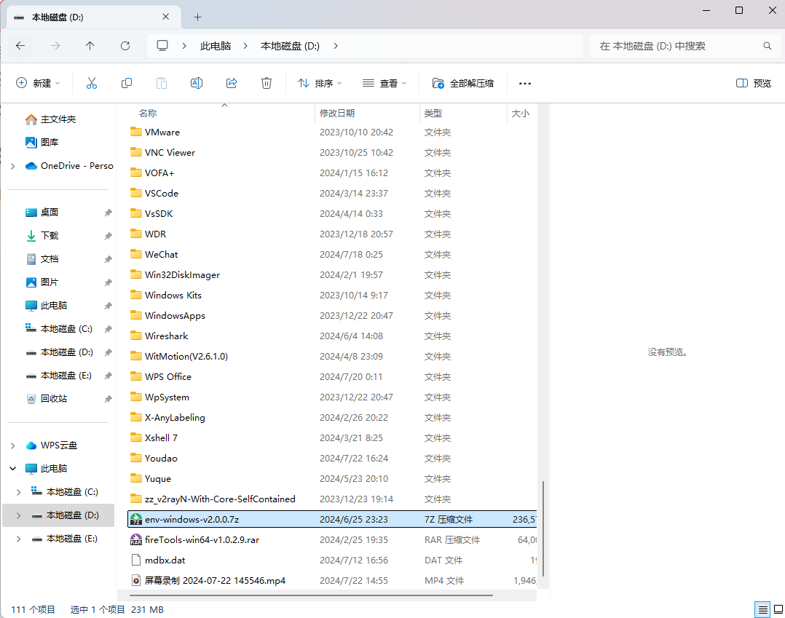The height and width of the screenshot is (618, 785).
Task: Click the mp4 video file icon
Action: (x=135, y=580)
